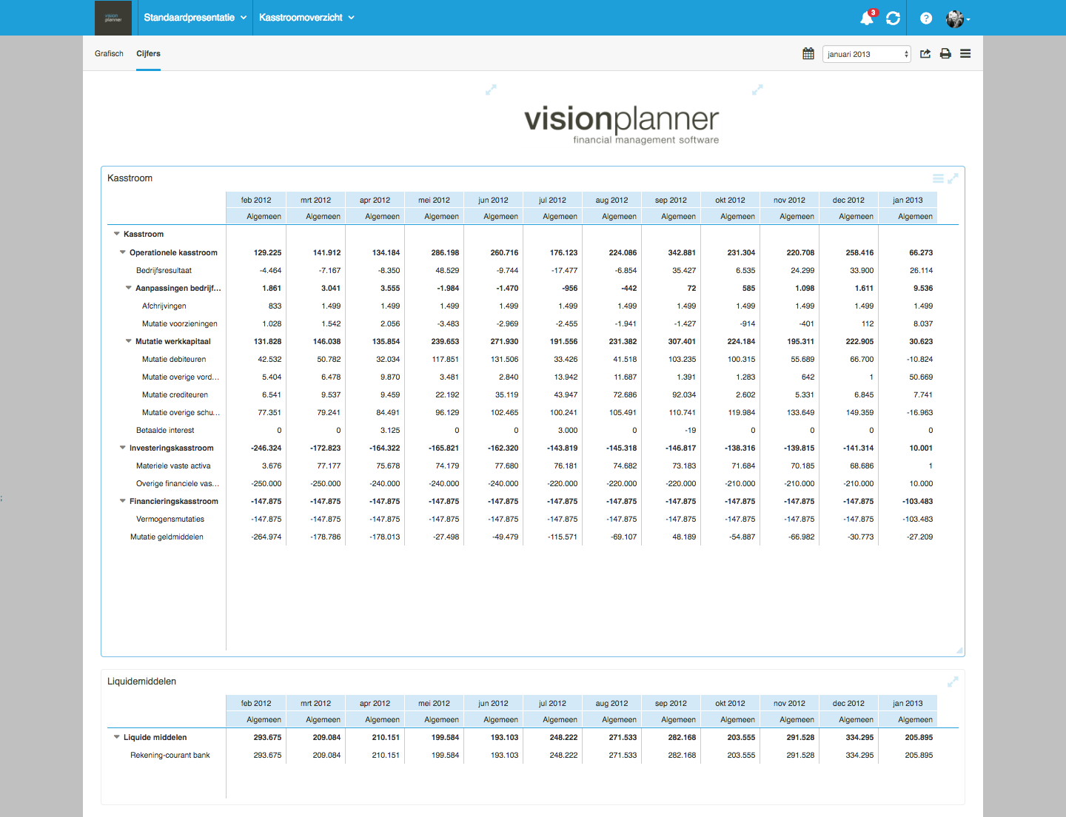This screenshot has width=1066, height=817.
Task: Collapse the Investeringskasstroom group
Action: point(123,448)
